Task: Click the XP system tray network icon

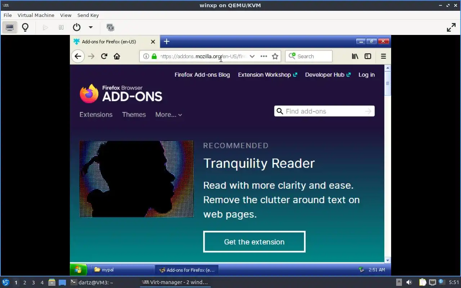Action: [x=362, y=270]
